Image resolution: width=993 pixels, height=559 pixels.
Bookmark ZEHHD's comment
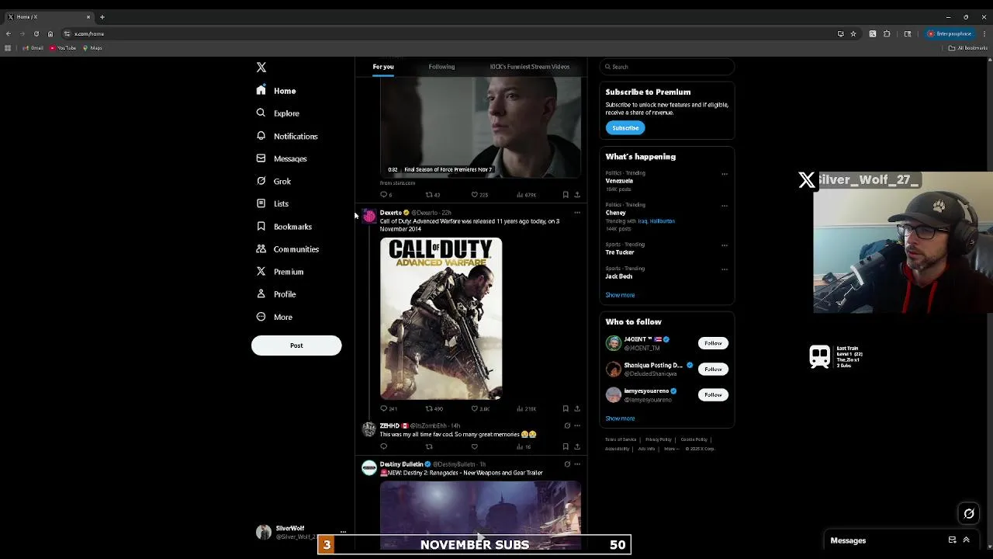click(x=566, y=446)
